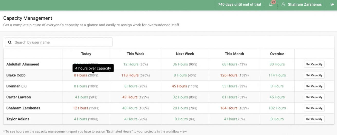Click the Today column header
This screenshot has height=135, width=337.
[86, 54]
